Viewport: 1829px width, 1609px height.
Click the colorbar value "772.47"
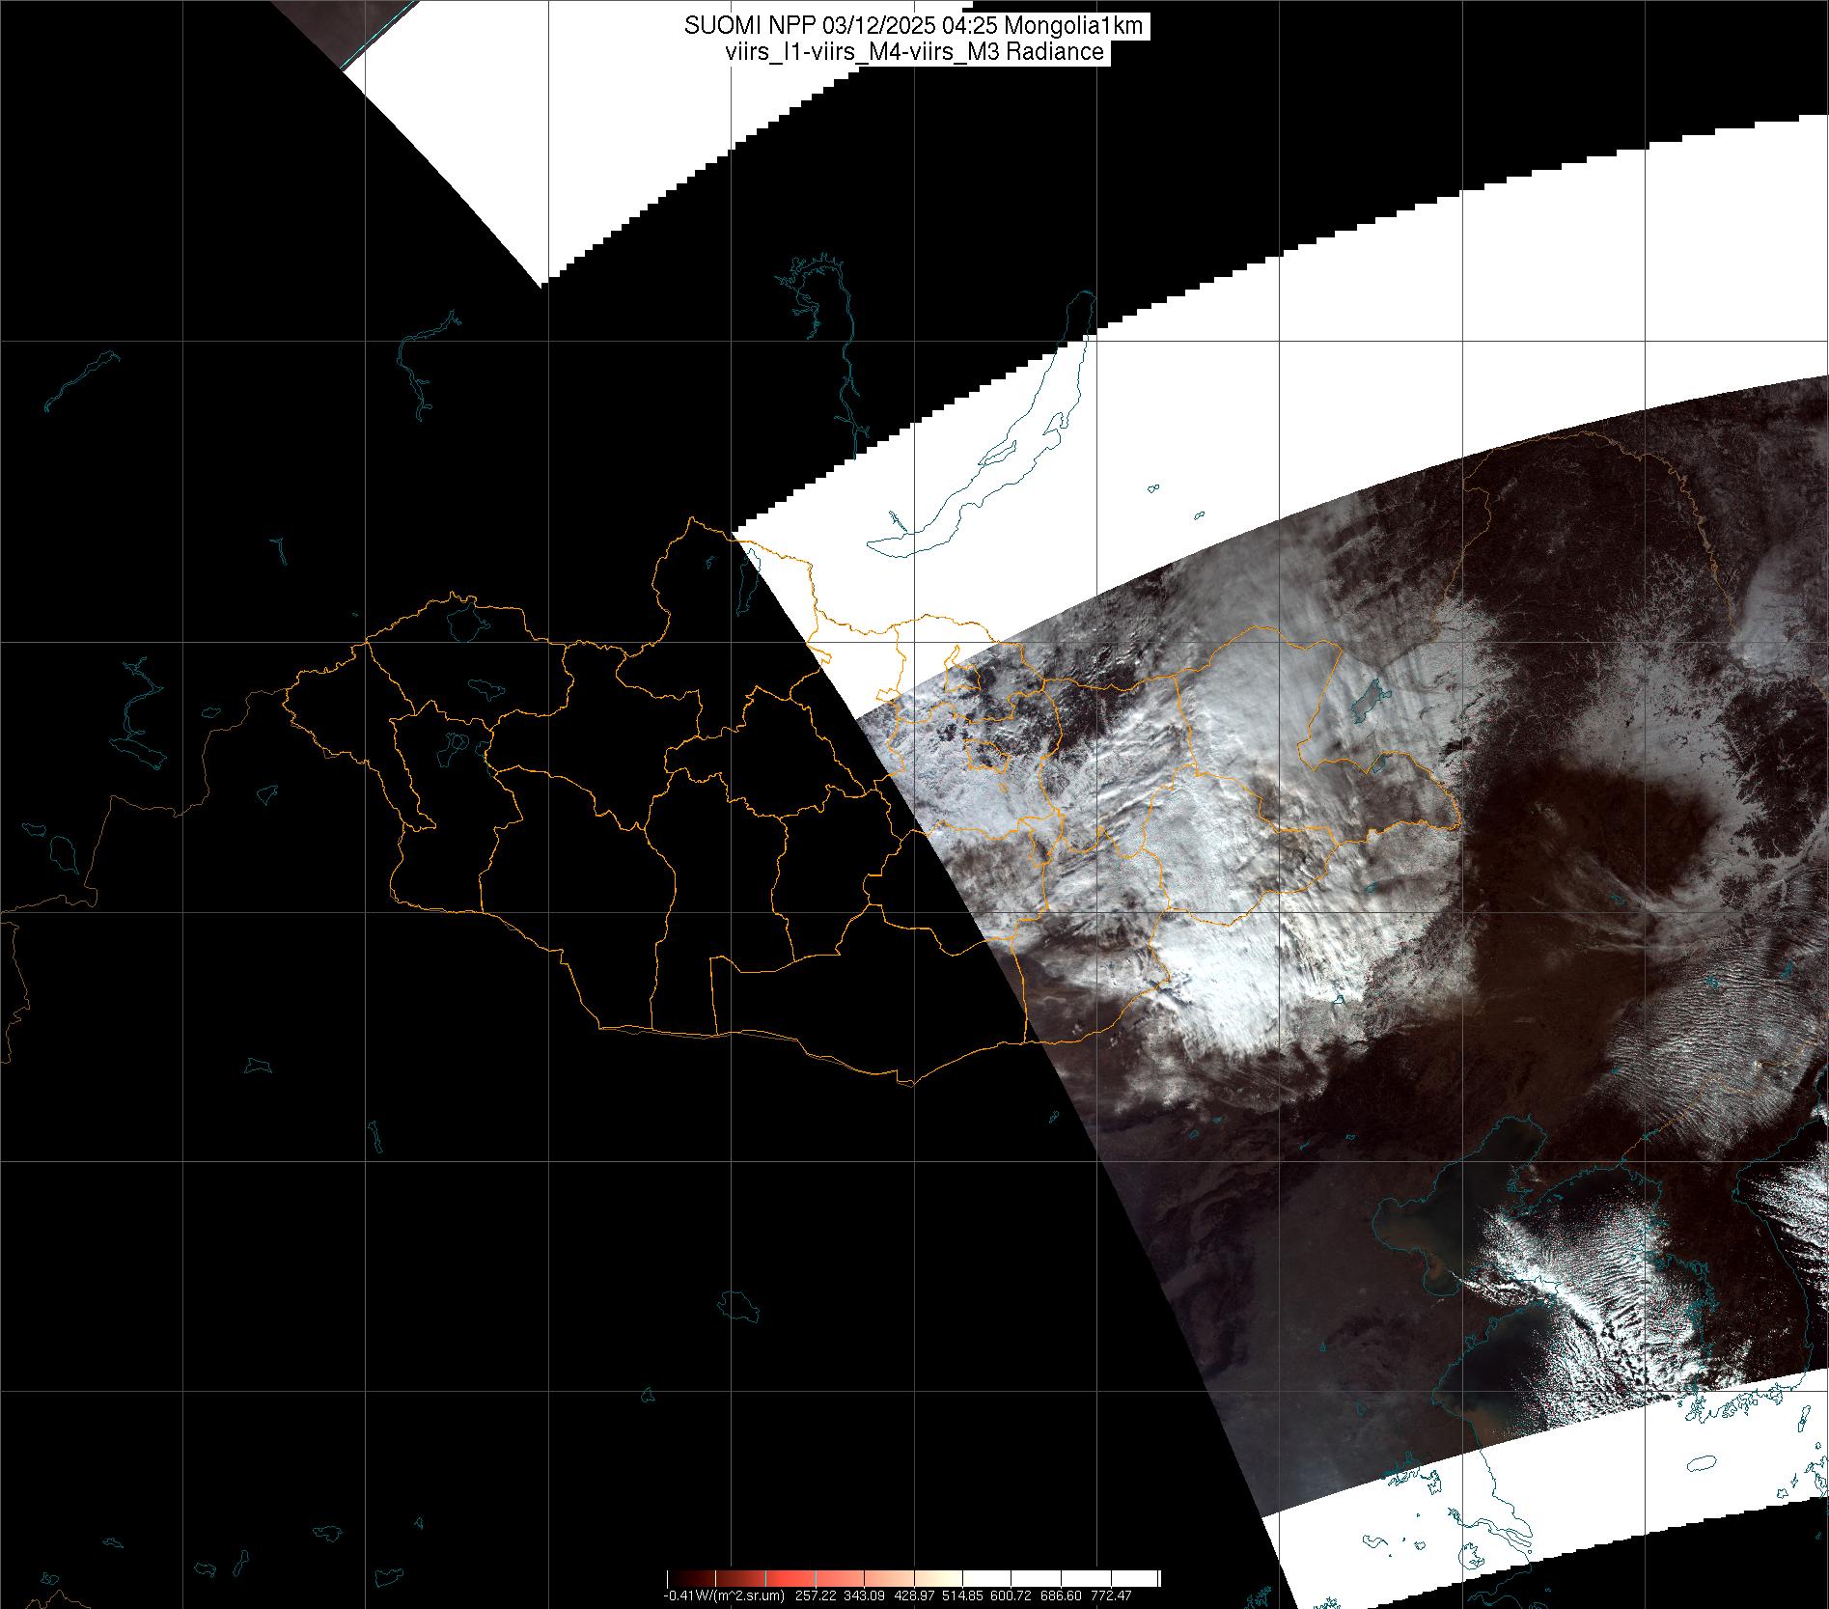coord(1112,1595)
